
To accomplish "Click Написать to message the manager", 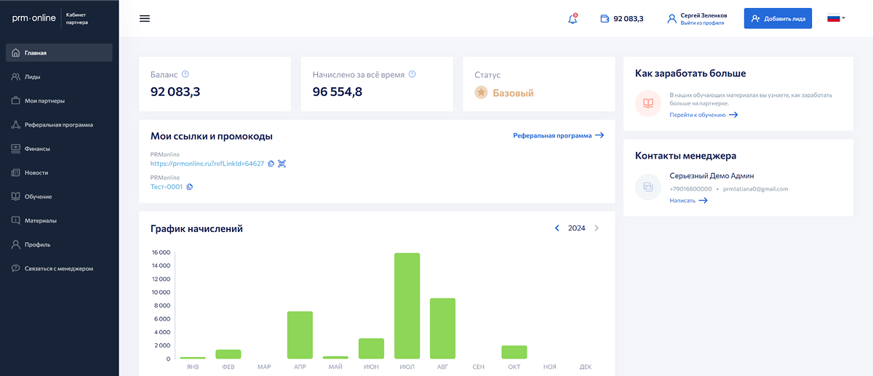I will tap(688, 201).
